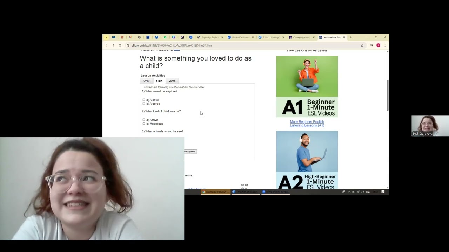Reload the elllo.org page

pos(120,45)
